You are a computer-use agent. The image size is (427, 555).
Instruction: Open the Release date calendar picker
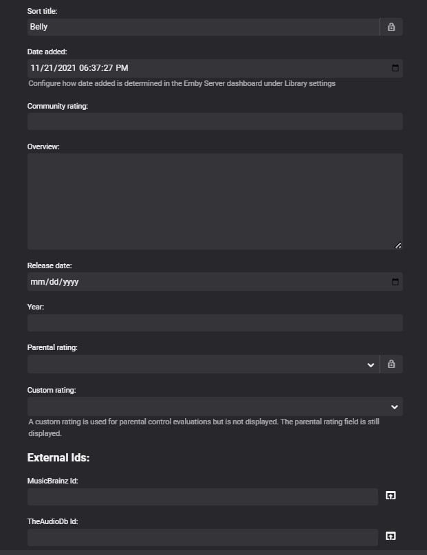pos(395,282)
